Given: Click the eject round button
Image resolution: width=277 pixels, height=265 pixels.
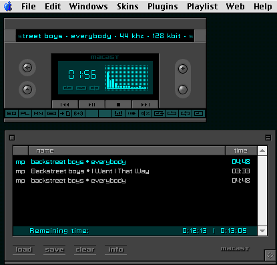Looking at the screenshot, I should 27,90.
